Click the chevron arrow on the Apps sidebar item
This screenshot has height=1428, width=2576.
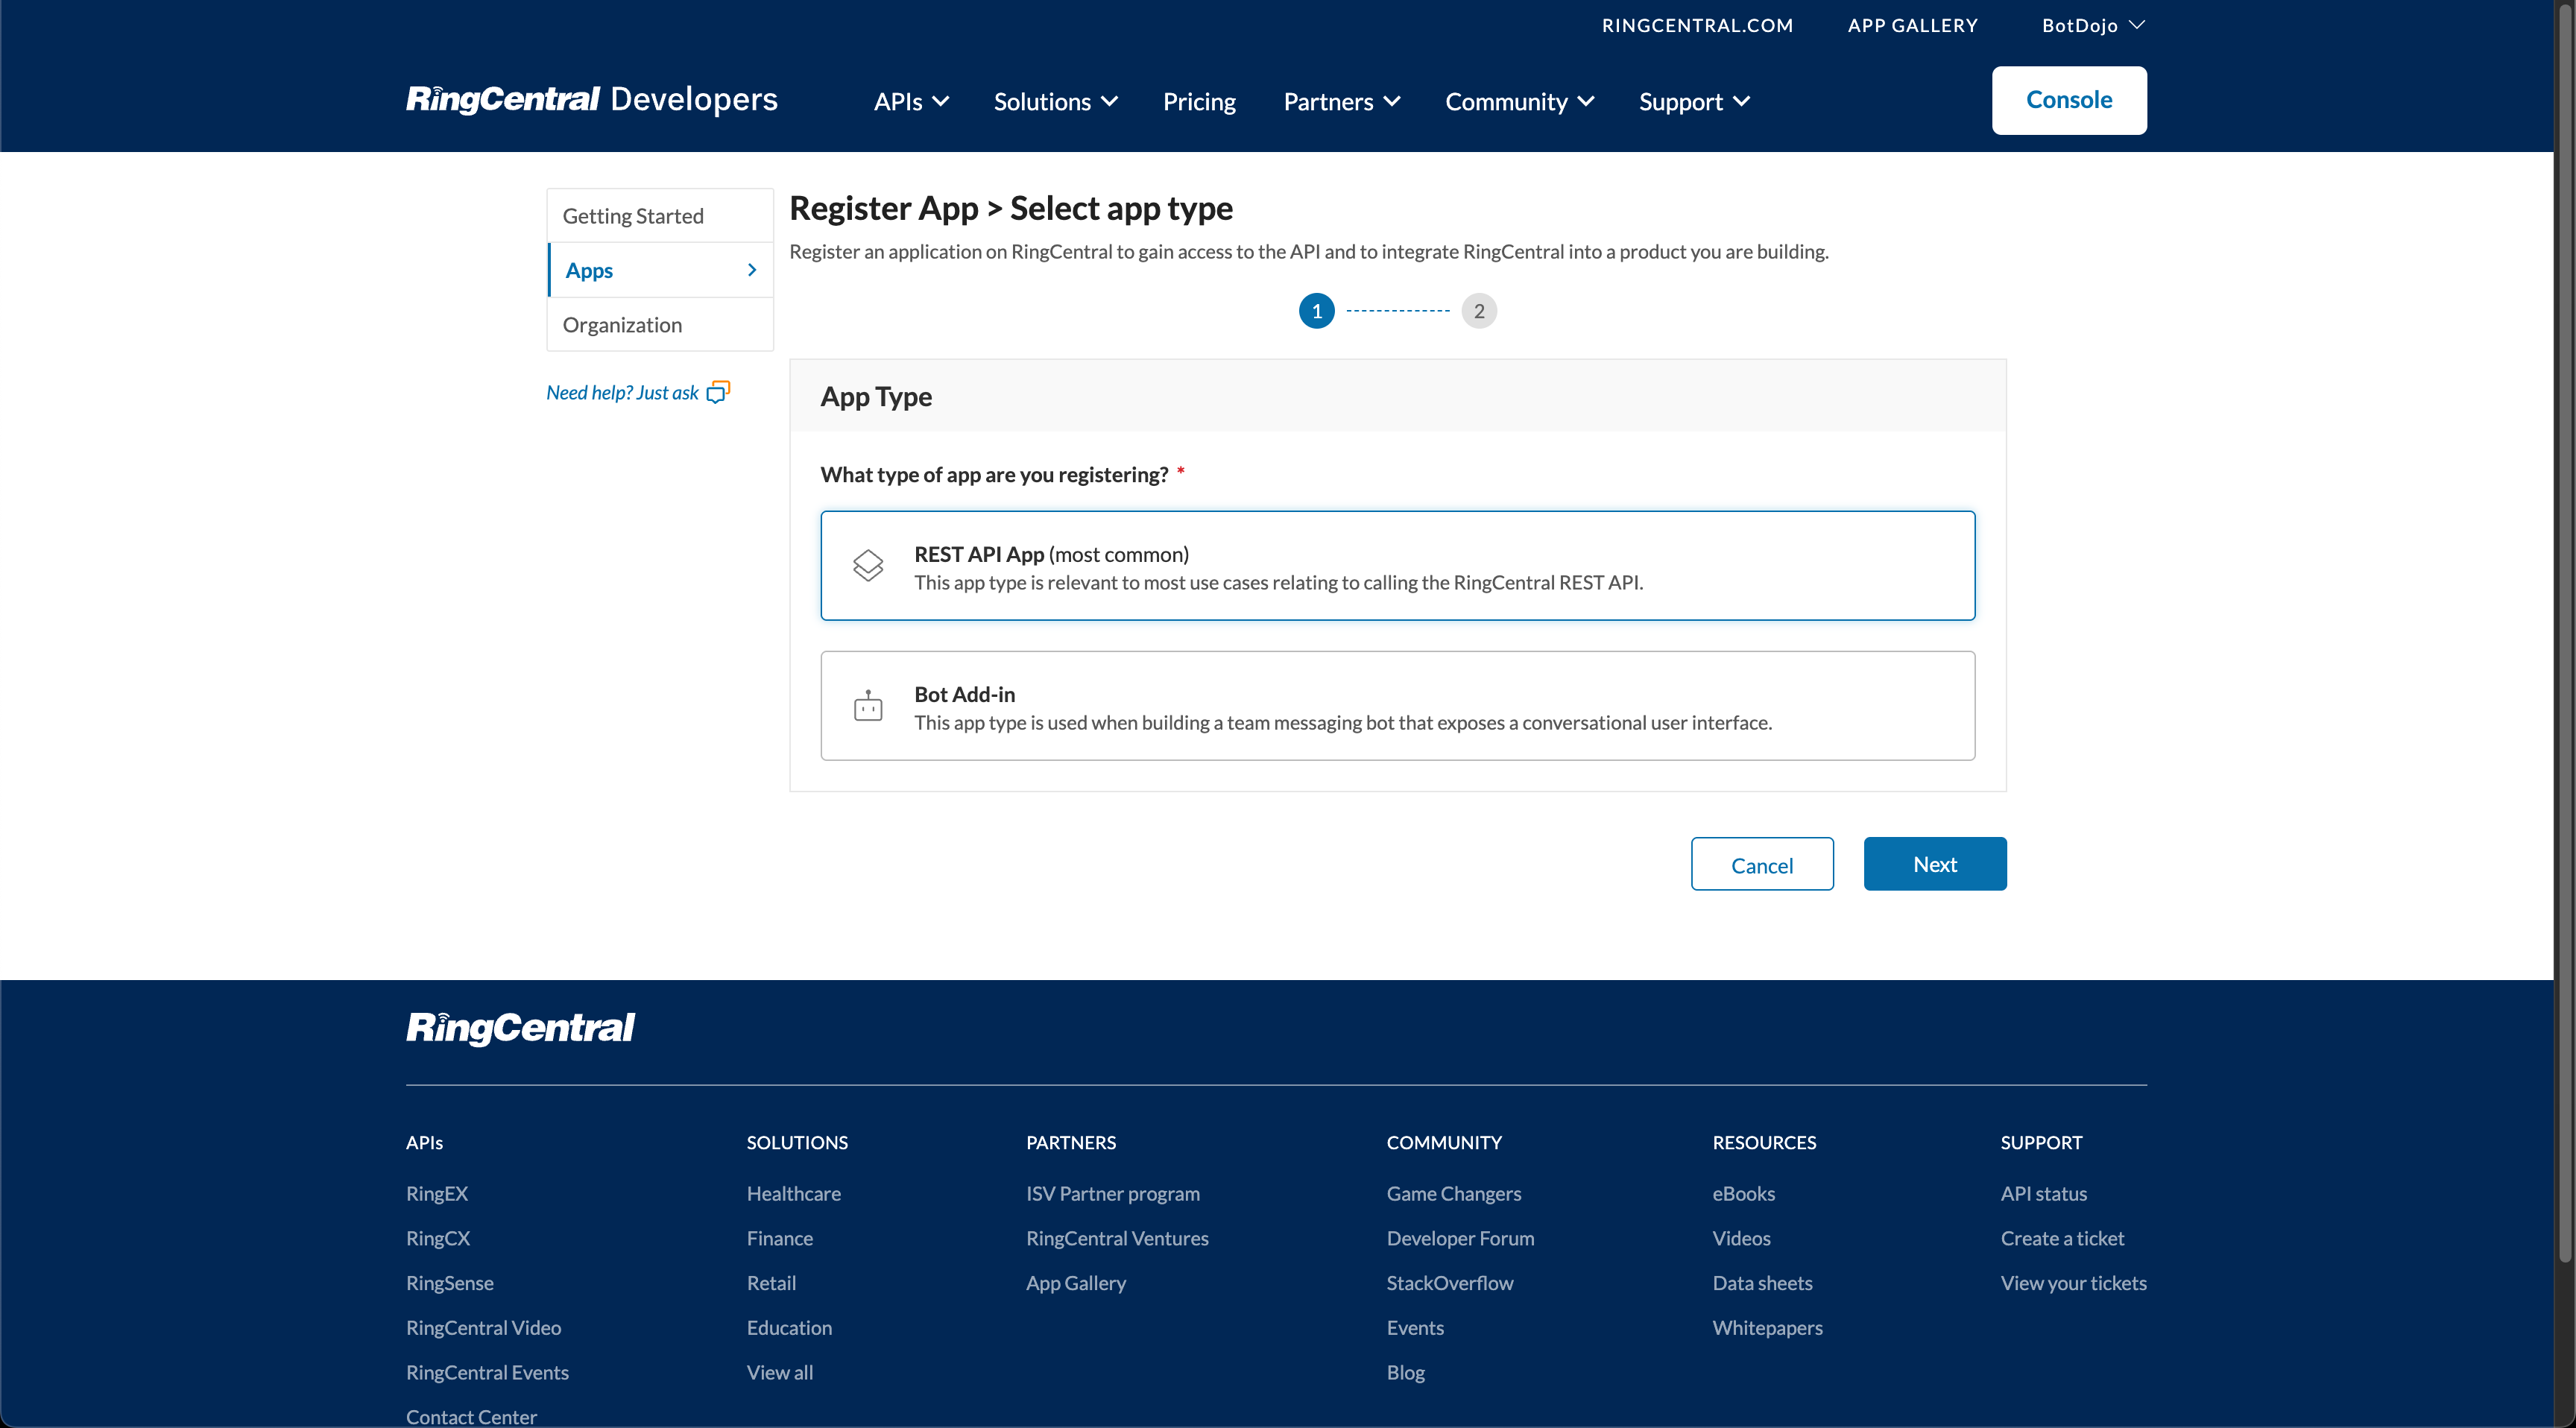[x=751, y=269]
